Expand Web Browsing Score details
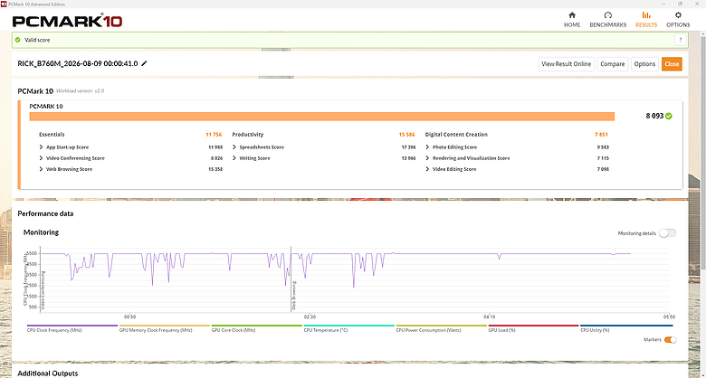 [41, 169]
